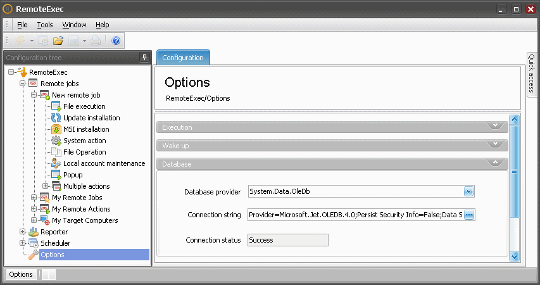Click the My Remote Jobs icon
540x285 pixels.
[x=45, y=198]
